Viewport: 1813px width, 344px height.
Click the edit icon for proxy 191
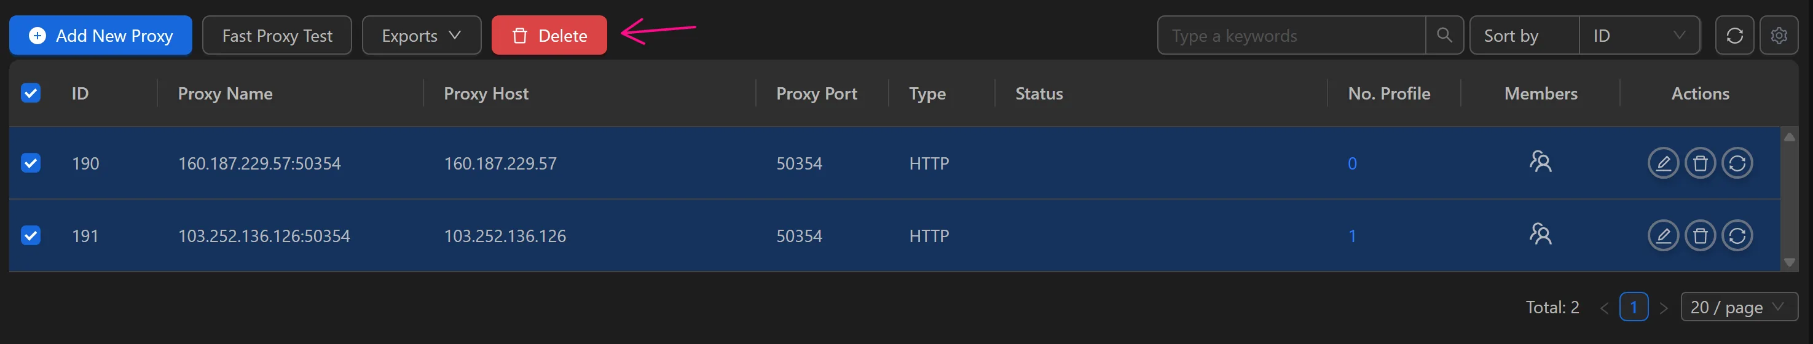(1662, 236)
